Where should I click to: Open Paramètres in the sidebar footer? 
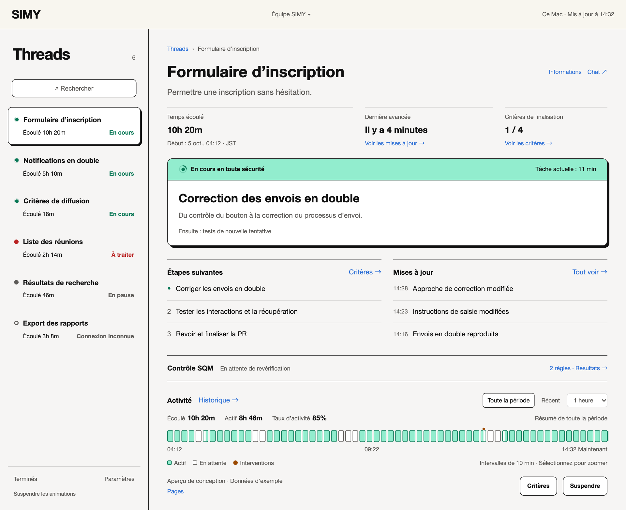[119, 479]
